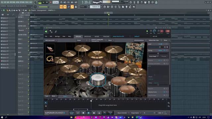Click the routing icon beside the speaker

51,32
